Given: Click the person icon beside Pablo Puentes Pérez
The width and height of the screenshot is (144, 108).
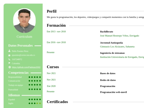Looking at the screenshot, I should pyautogui.click(x=9, y=51).
